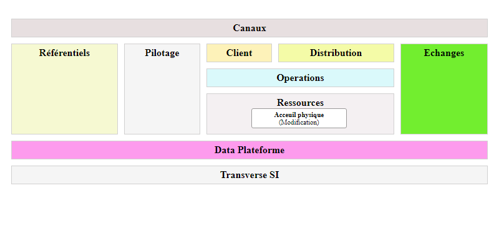The width and height of the screenshot is (499, 249).
Task: Click the Transverse SI heading text
Action: coord(249,175)
